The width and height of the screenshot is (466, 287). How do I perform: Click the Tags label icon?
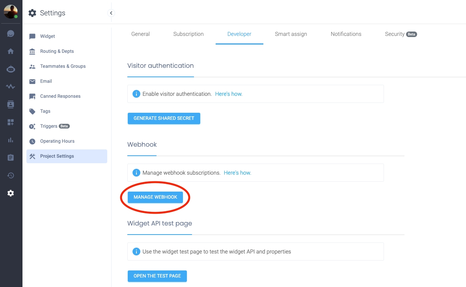coord(32,112)
